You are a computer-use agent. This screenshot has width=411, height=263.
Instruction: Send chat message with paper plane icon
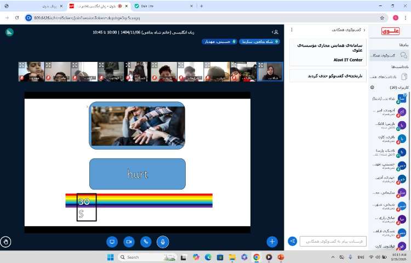(x=293, y=241)
